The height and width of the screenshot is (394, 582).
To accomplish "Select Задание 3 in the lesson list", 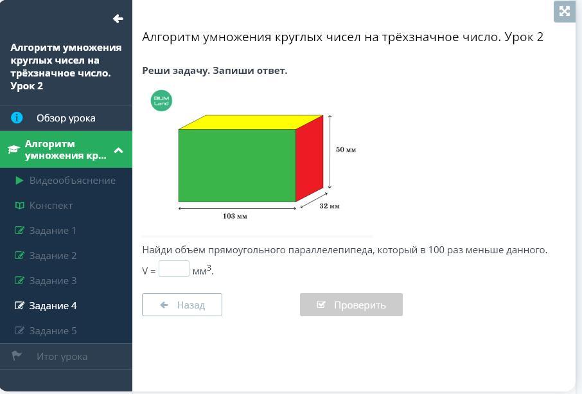I will pyautogui.click(x=66, y=281).
